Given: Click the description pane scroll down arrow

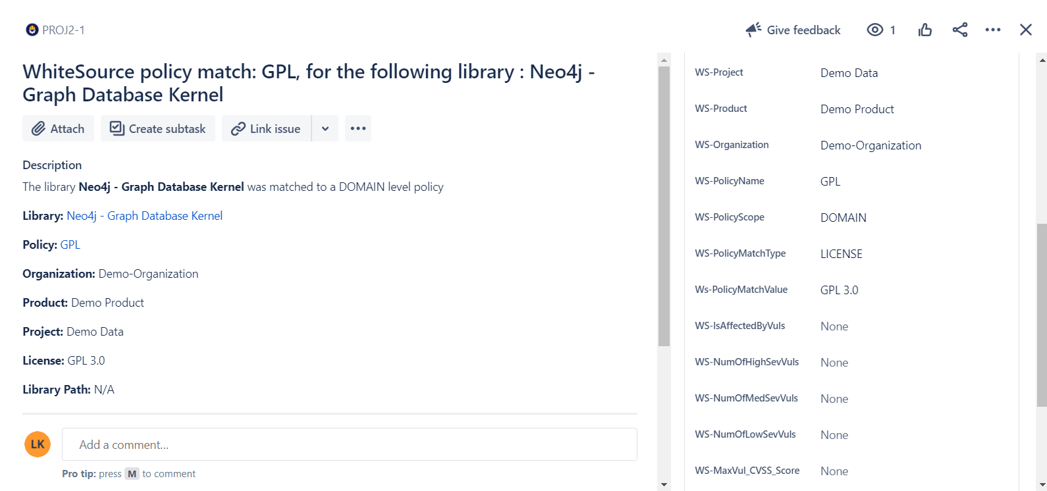Looking at the screenshot, I should (x=664, y=484).
